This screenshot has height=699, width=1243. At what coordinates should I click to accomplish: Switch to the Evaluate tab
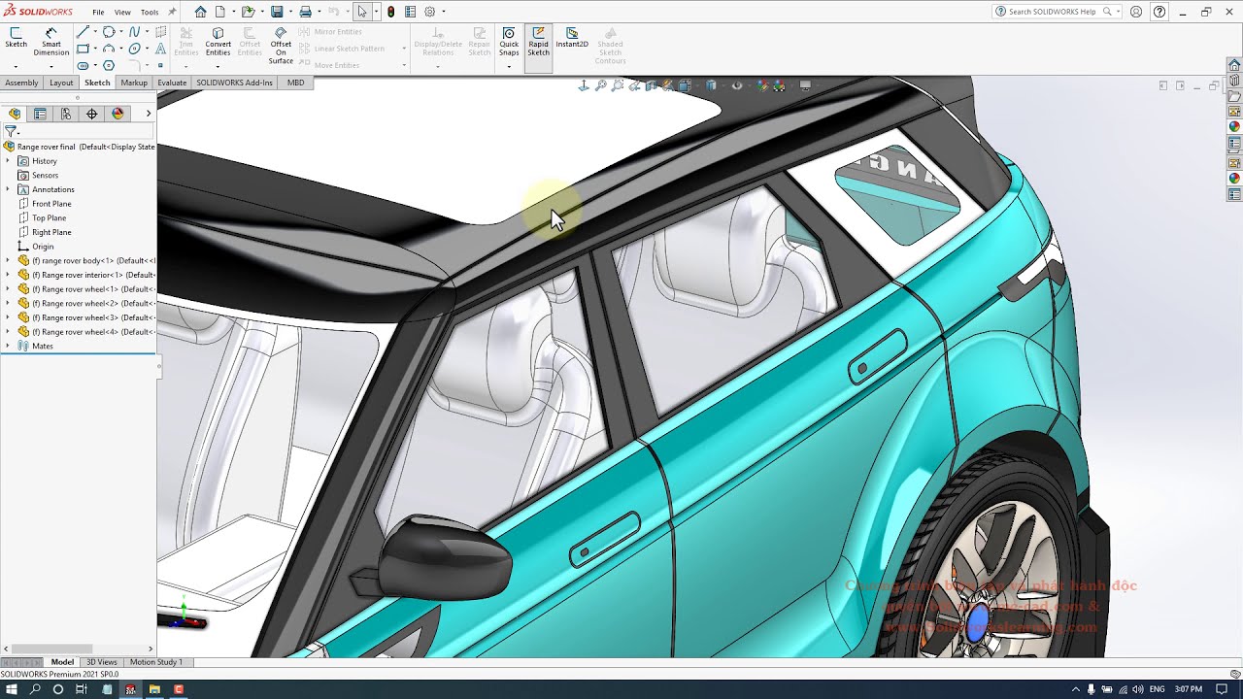(x=172, y=83)
